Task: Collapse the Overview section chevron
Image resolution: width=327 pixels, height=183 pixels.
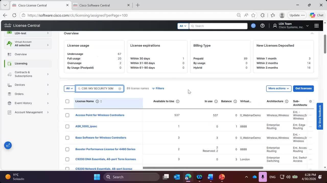Action: coord(312,33)
